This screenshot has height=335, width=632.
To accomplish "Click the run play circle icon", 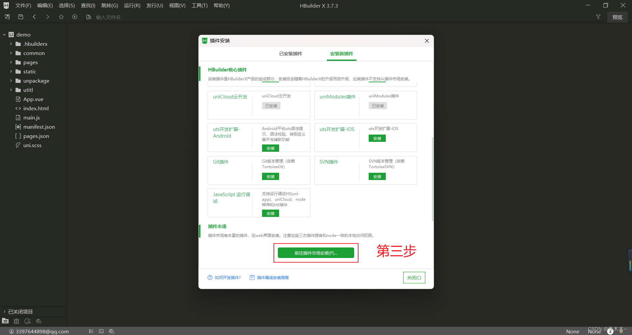I will point(75,17).
